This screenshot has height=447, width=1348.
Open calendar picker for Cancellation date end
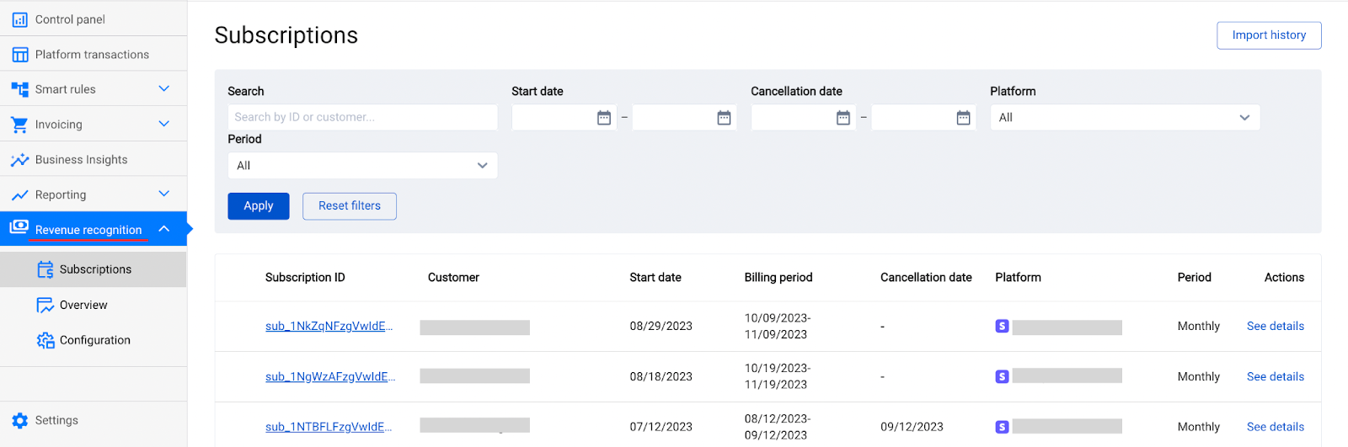[x=963, y=118]
